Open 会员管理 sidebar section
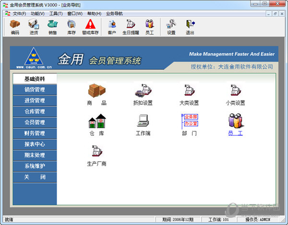The height and width of the screenshot is (225, 288). tap(35, 123)
